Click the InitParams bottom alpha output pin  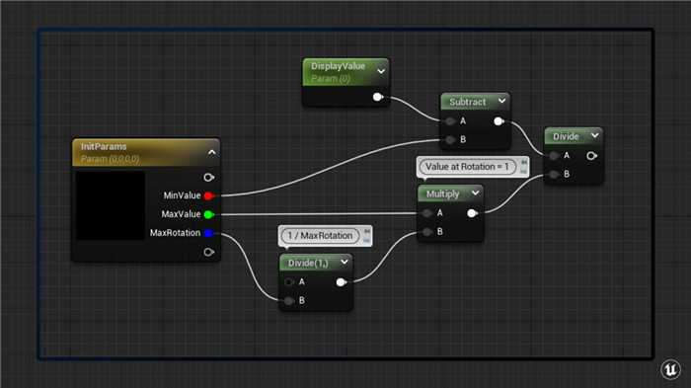point(209,252)
